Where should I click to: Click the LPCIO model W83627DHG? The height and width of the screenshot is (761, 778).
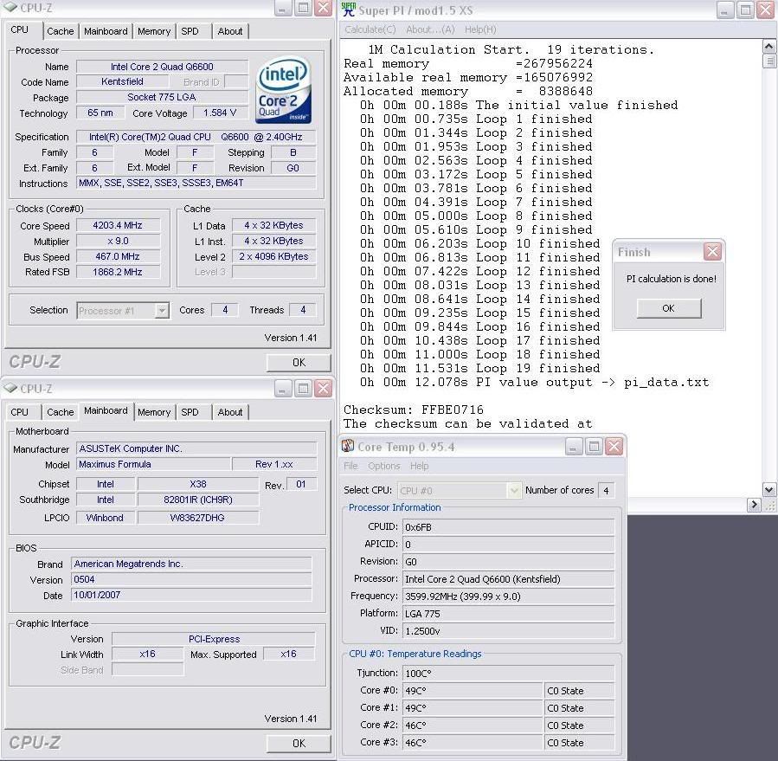pyautogui.click(x=198, y=518)
